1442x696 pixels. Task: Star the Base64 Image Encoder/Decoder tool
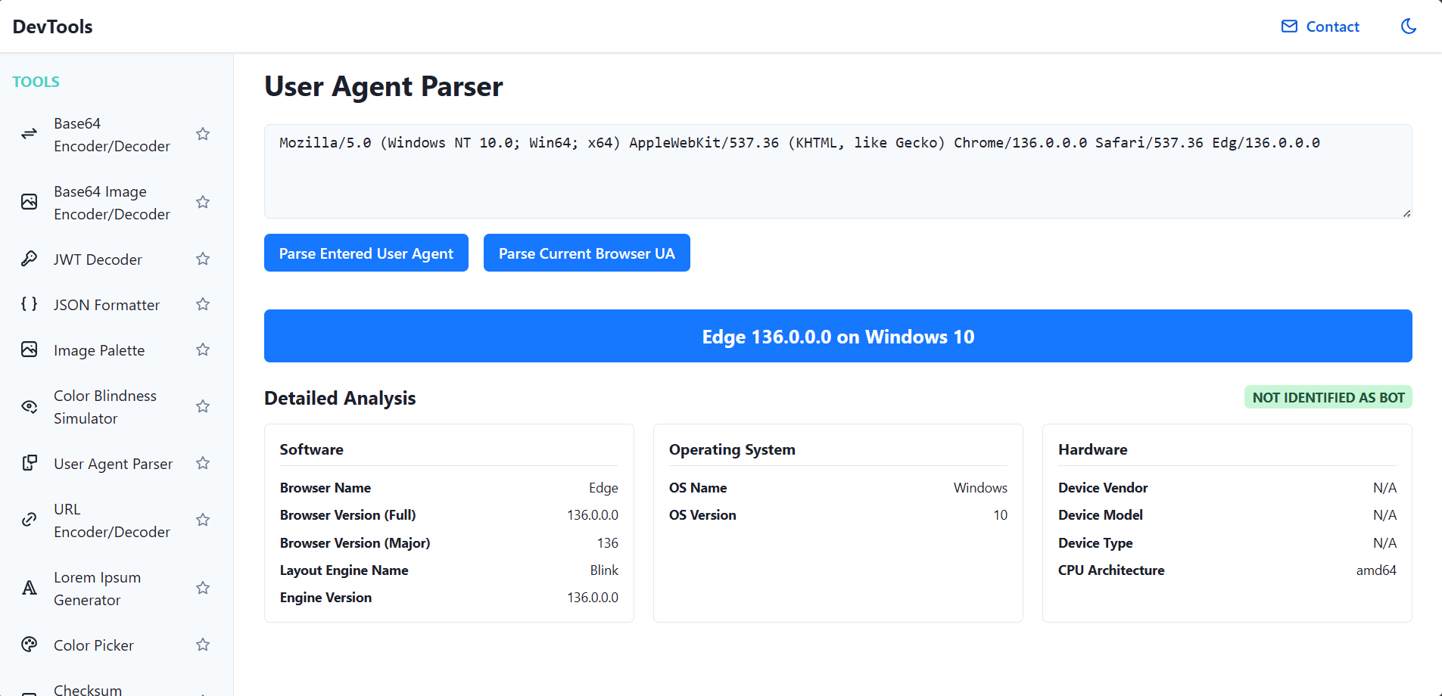[x=203, y=202]
